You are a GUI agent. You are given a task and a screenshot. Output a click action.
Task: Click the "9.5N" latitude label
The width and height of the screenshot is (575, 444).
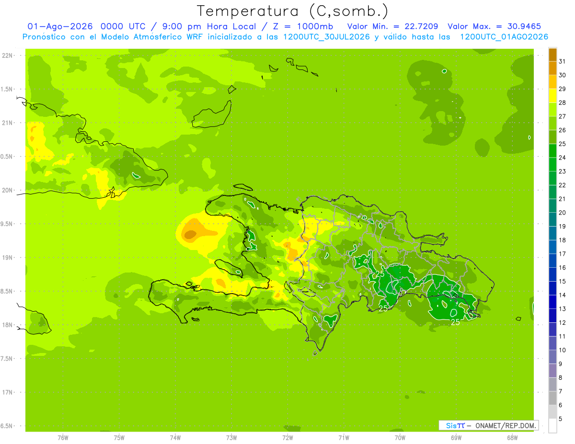pyautogui.click(x=7, y=224)
